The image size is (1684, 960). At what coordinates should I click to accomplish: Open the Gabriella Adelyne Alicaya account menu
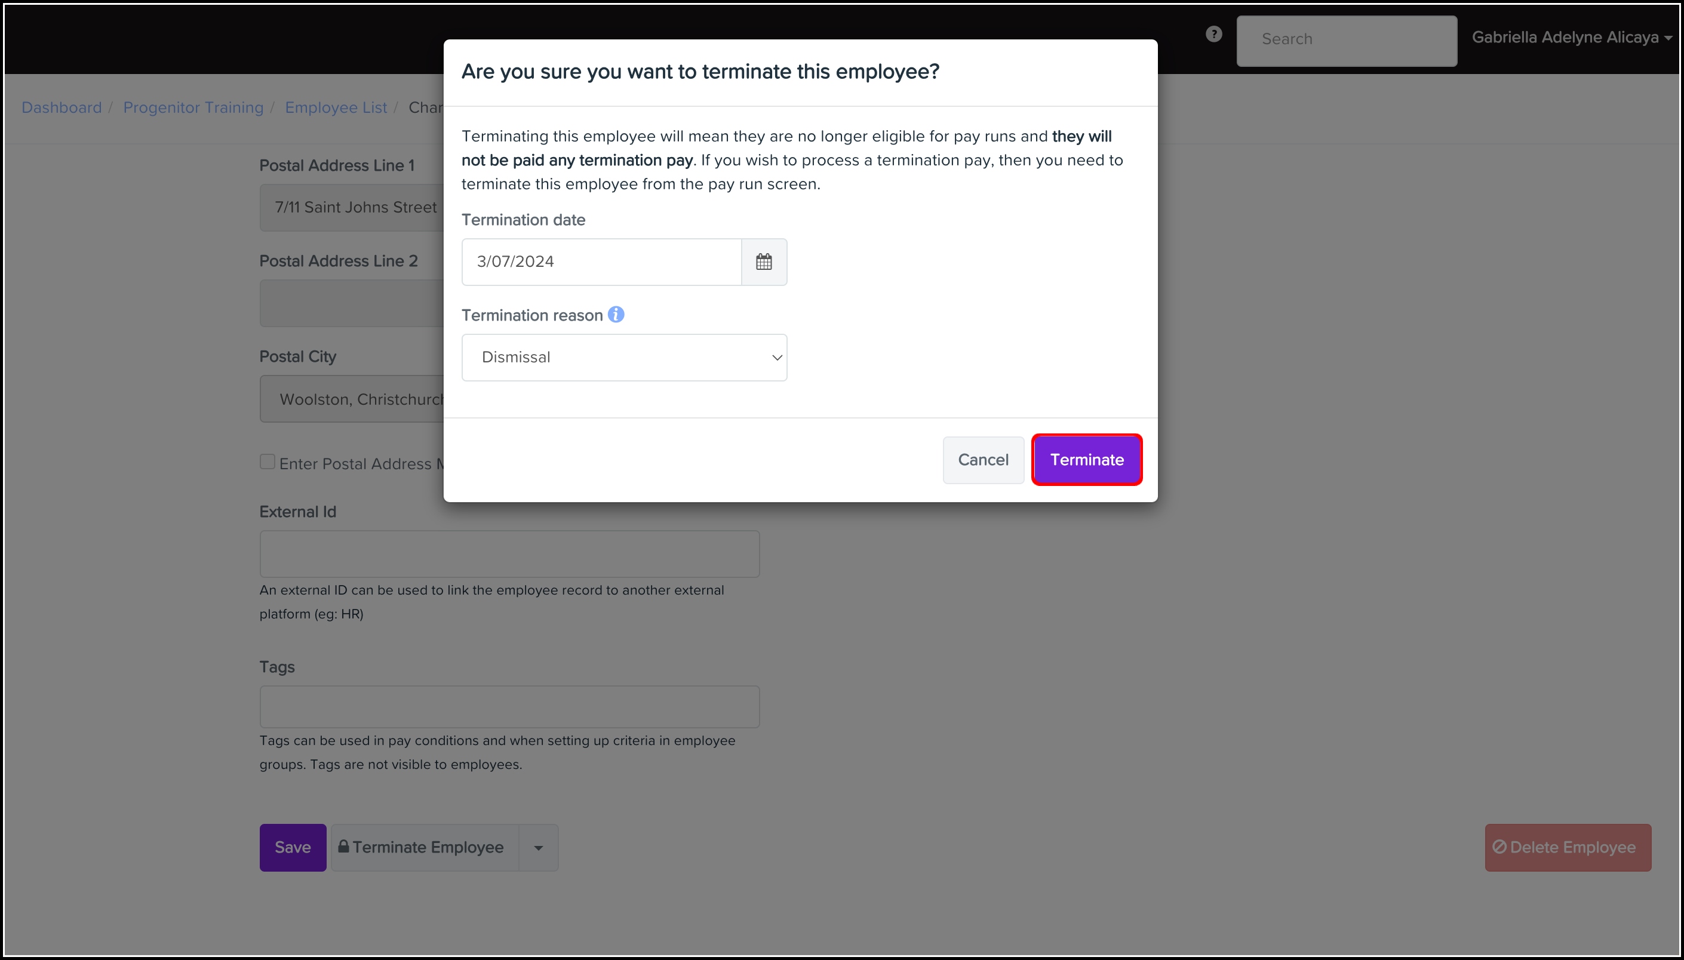click(1572, 37)
